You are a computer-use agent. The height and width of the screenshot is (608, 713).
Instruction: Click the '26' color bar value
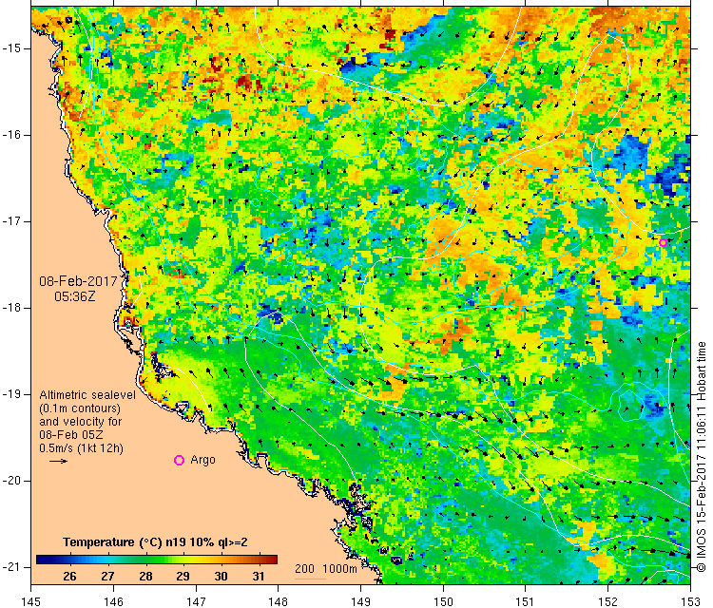(69, 577)
